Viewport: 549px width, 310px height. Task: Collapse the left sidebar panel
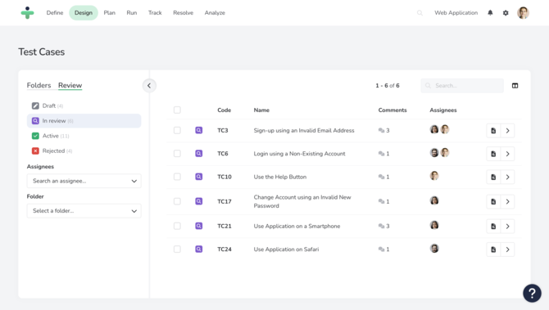pyautogui.click(x=149, y=86)
